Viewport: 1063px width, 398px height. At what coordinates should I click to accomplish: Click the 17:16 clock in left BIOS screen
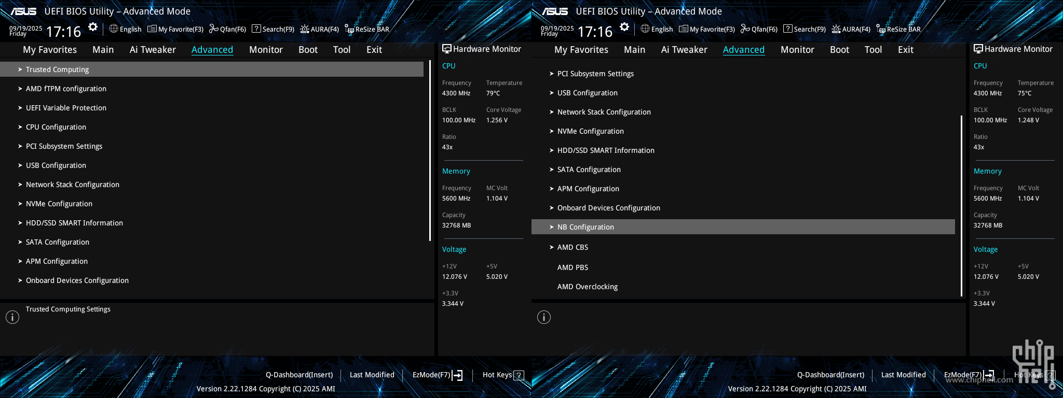63,32
